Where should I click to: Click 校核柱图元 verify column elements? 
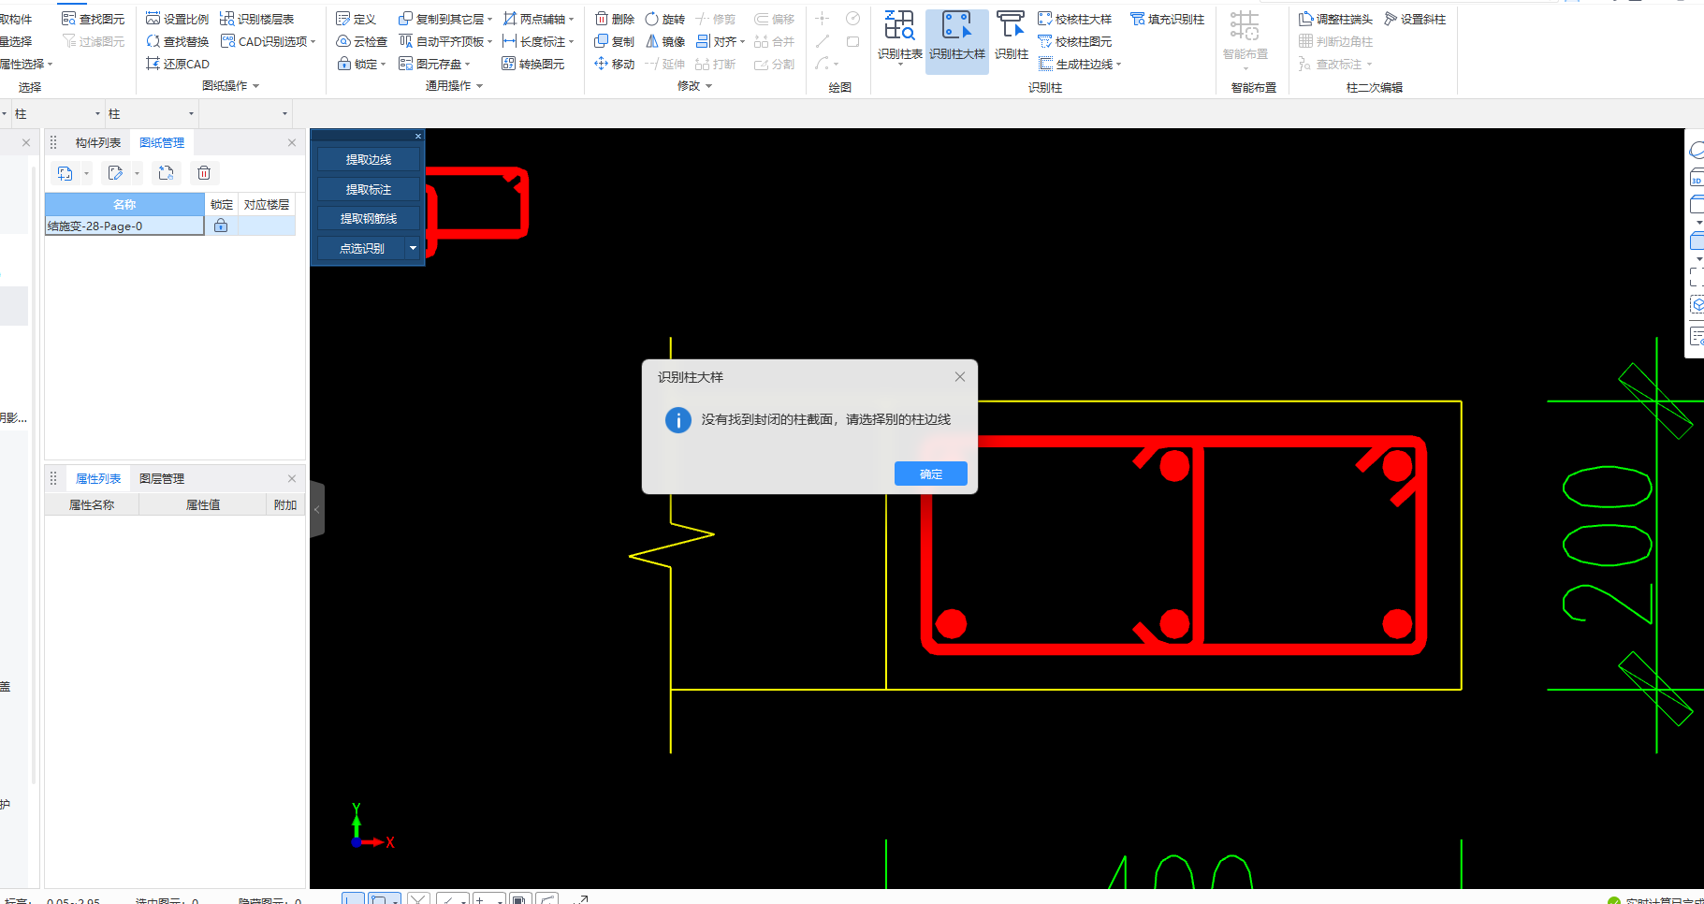(x=1074, y=41)
